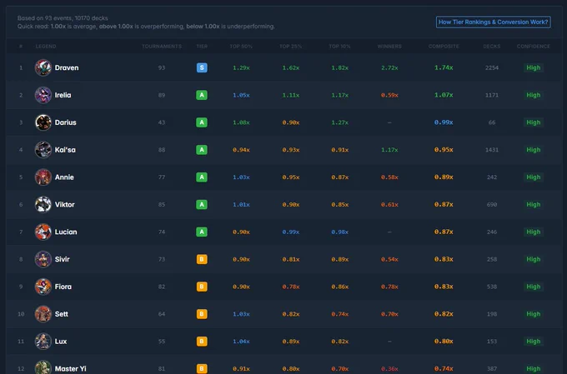Open the Lux legend name
Image resolution: width=567 pixels, height=374 pixels.
coord(61,342)
